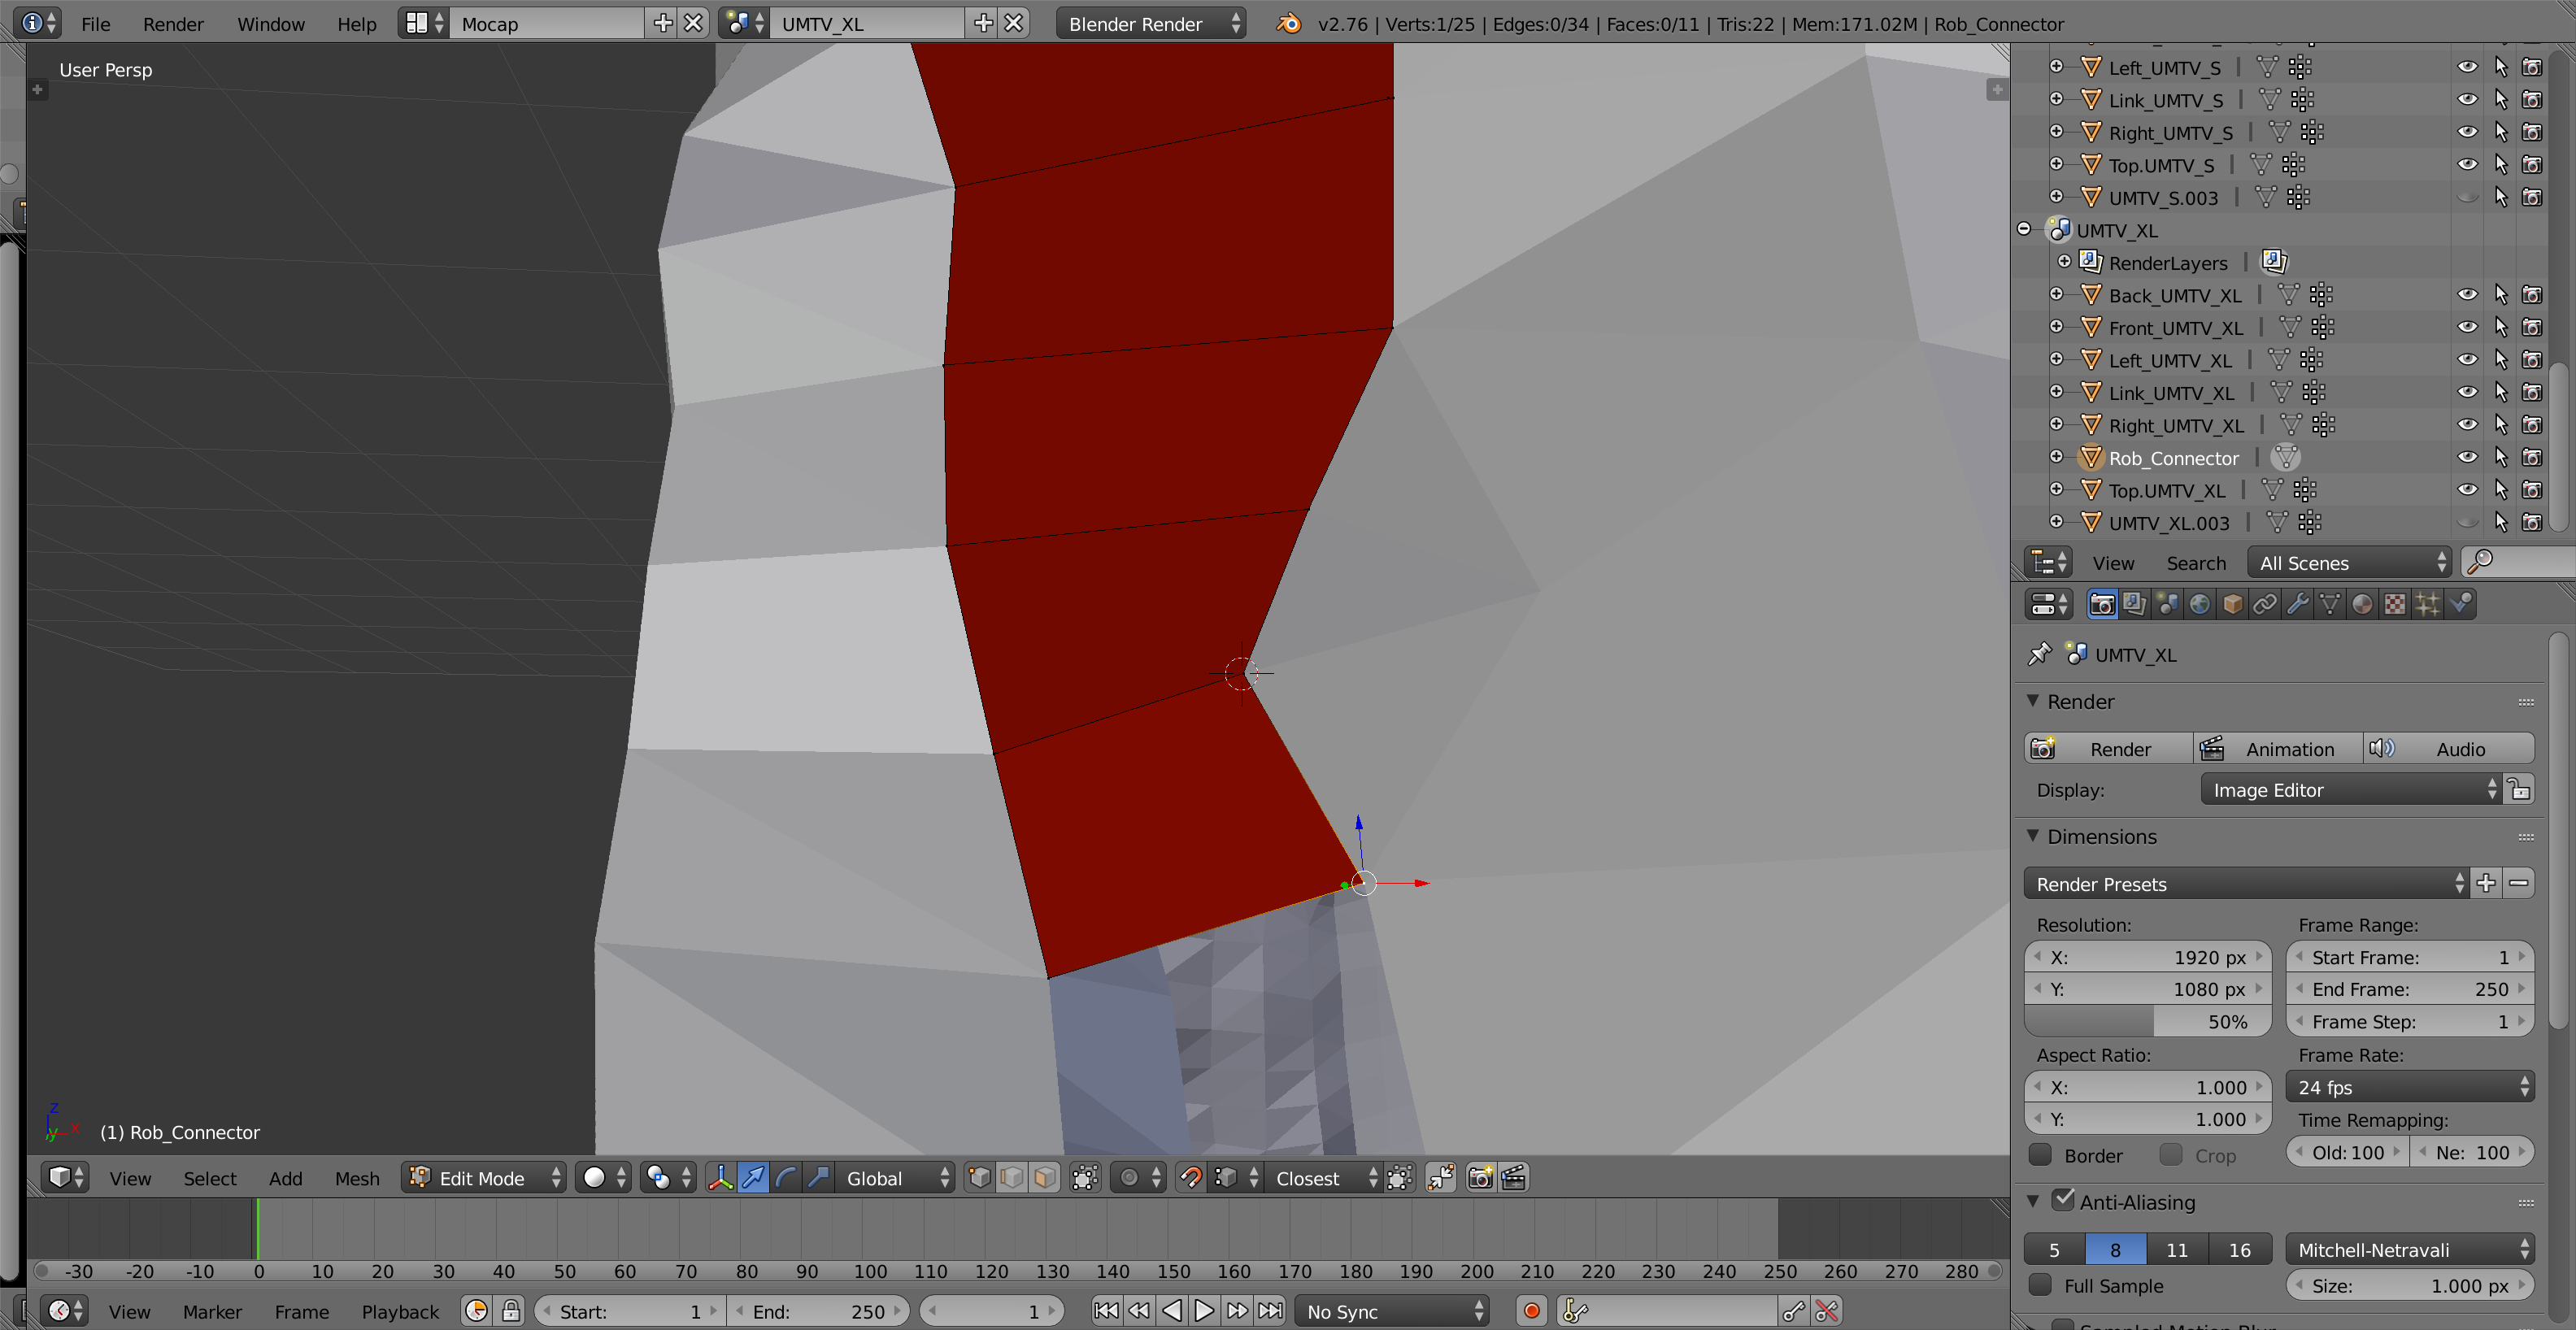Open the File menu
Viewport: 2576px width, 1330px height.
point(95,24)
